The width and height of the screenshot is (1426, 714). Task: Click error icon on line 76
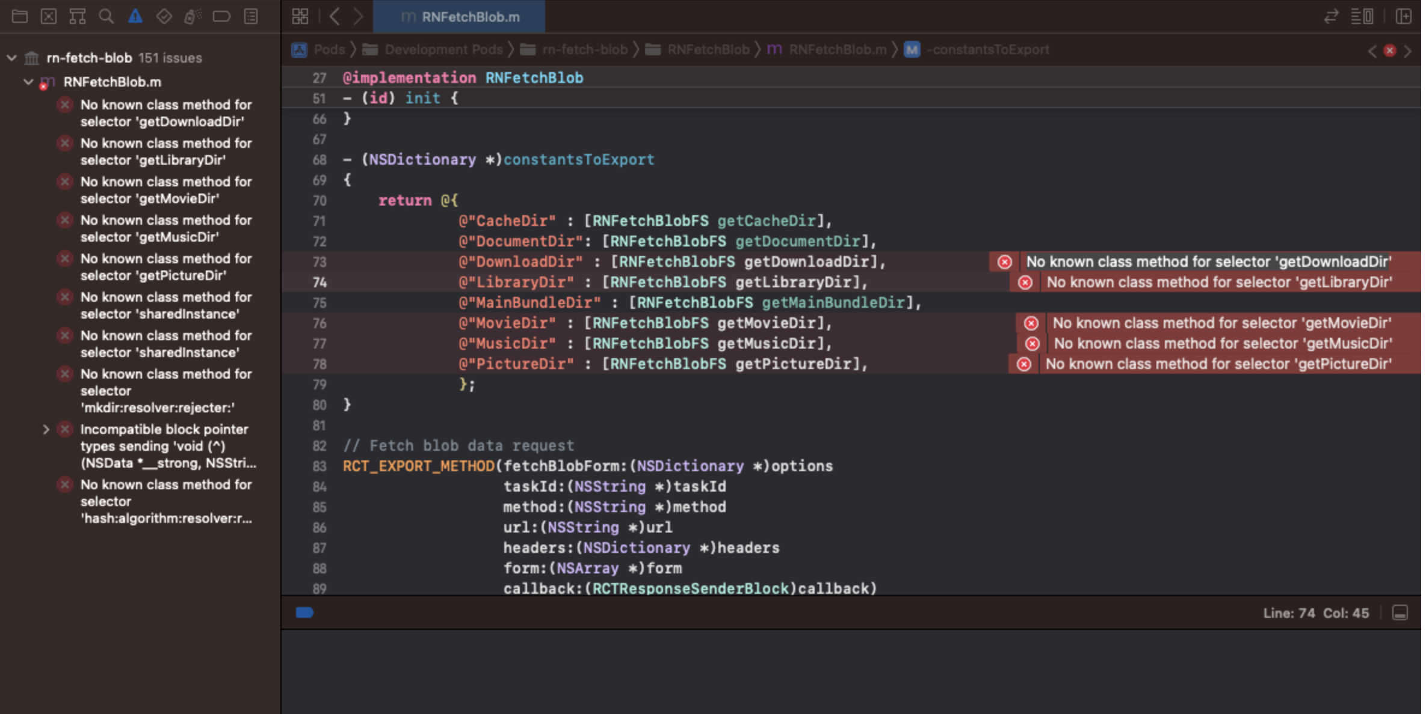(1031, 323)
